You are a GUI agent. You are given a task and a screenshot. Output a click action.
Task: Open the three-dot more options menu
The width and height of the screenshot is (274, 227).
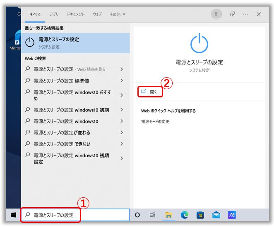click(245, 14)
